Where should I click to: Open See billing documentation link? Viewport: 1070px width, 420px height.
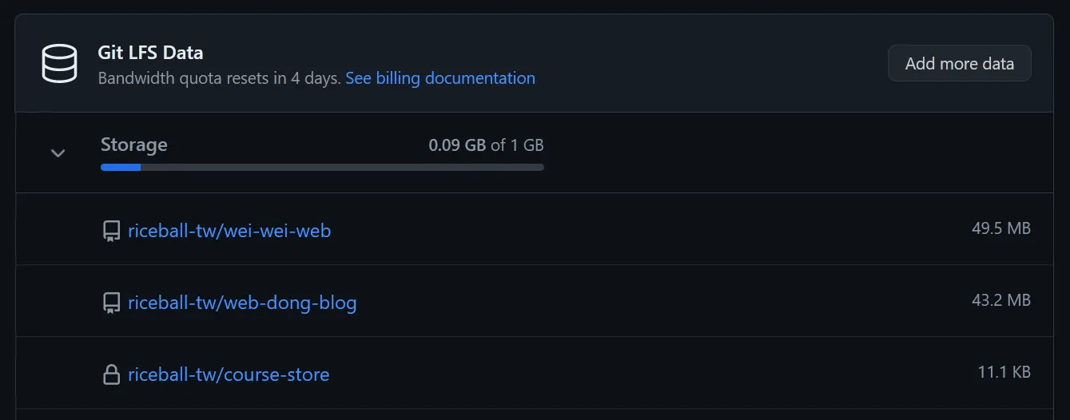tap(440, 78)
